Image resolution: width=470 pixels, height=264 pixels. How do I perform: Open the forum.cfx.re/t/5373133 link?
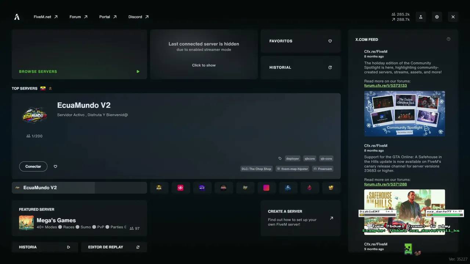click(x=386, y=85)
